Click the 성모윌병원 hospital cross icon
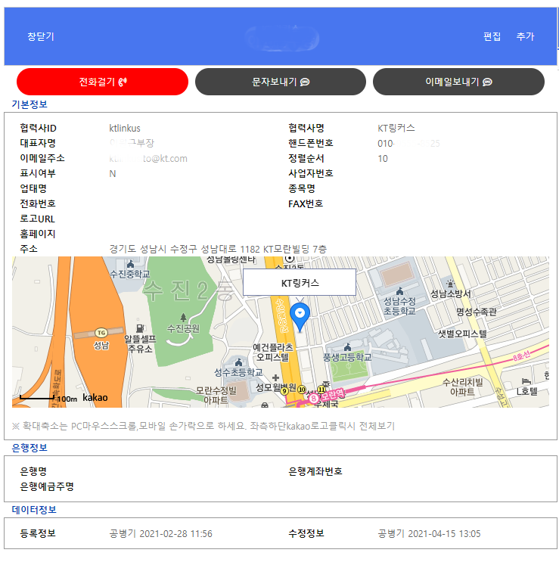Image resolution: width=559 pixels, height=562 pixels. pyautogui.click(x=275, y=377)
